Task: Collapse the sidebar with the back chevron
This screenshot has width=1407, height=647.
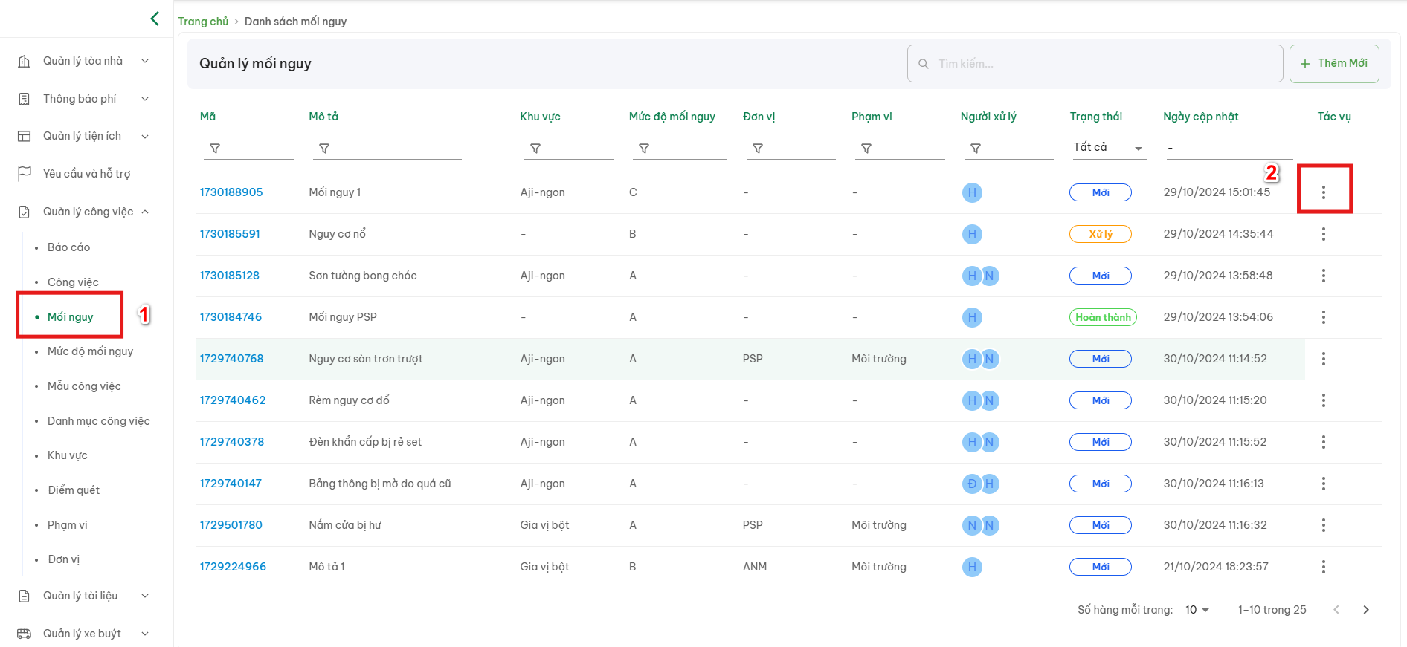Action: tap(155, 19)
